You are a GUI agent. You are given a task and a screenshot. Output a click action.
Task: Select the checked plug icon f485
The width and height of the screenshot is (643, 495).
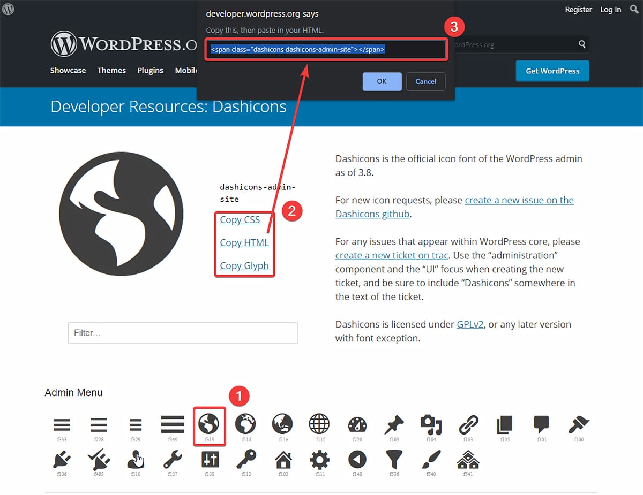[99, 460]
